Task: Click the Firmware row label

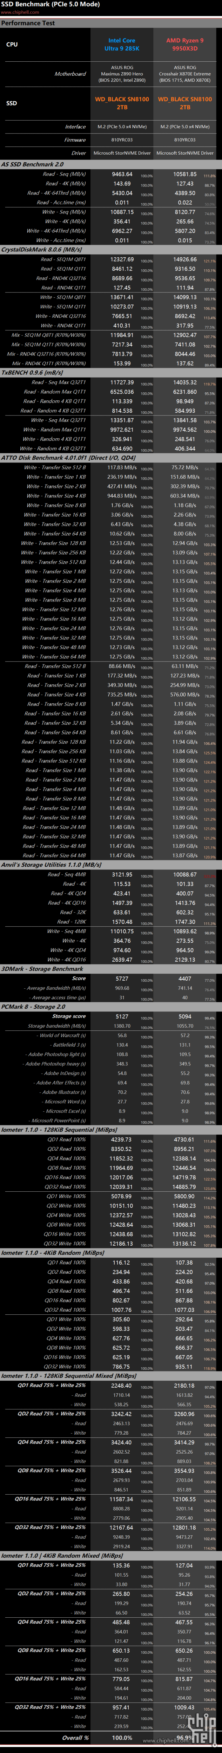Action: pos(75,140)
